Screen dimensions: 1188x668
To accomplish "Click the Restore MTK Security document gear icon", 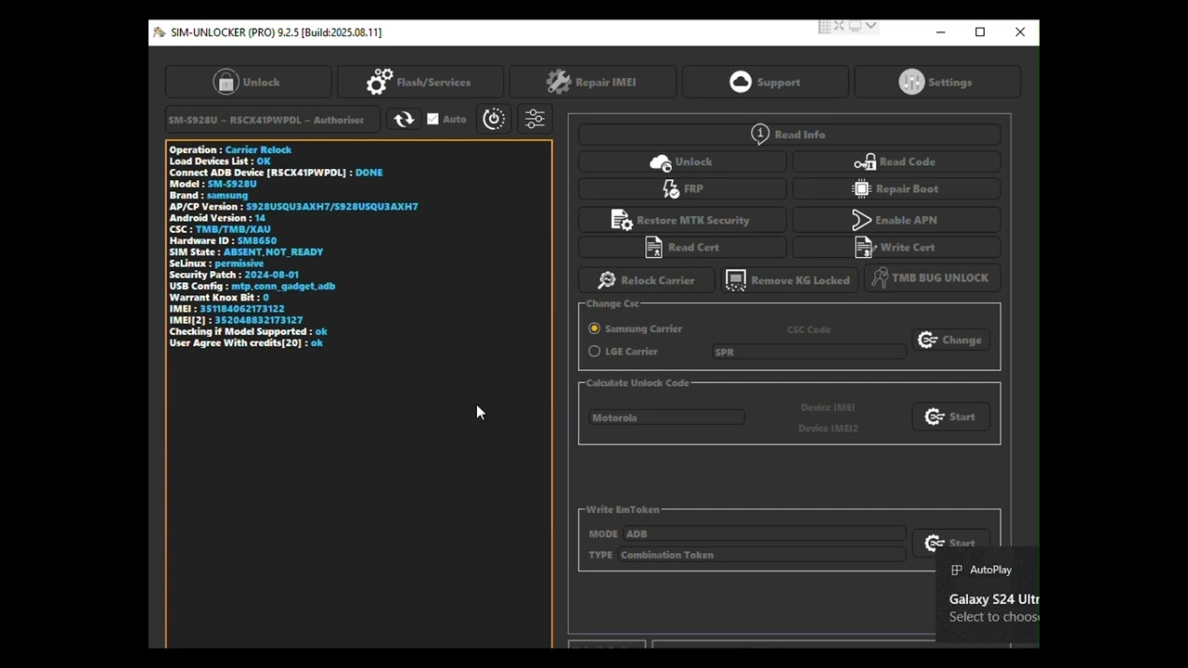I will point(622,220).
